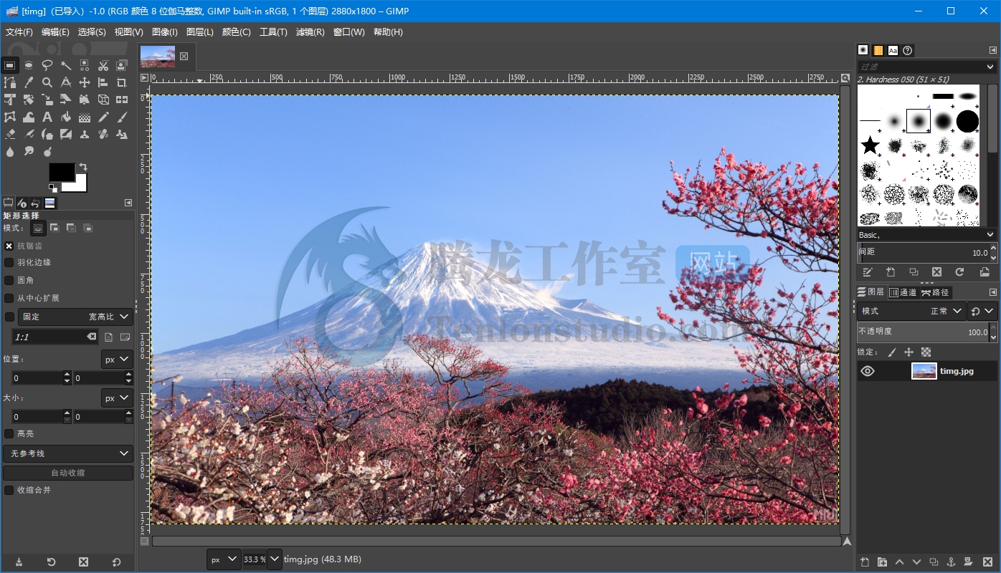The image size is (1001, 573).
Task: Select the Foreground Select tool
Action: click(122, 65)
